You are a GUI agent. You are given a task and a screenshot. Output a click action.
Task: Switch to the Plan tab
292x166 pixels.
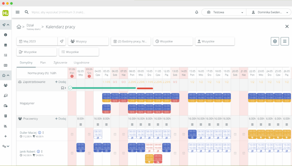tap(43, 63)
